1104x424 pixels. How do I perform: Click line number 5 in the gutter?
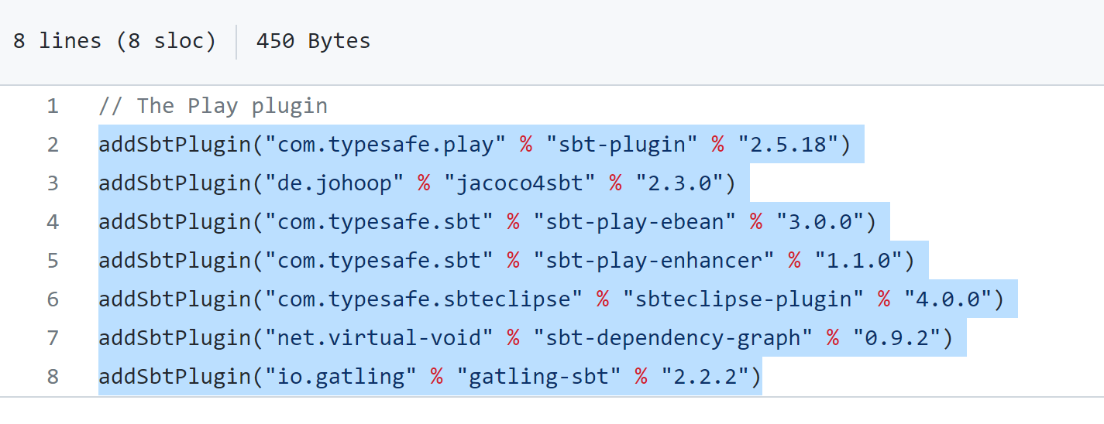point(53,261)
